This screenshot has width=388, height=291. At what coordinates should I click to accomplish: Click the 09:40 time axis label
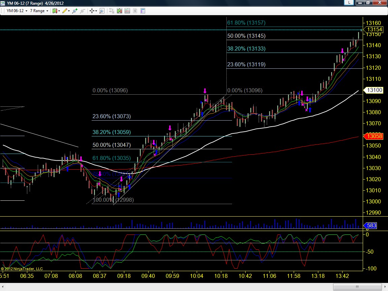(x=148, y=276)
